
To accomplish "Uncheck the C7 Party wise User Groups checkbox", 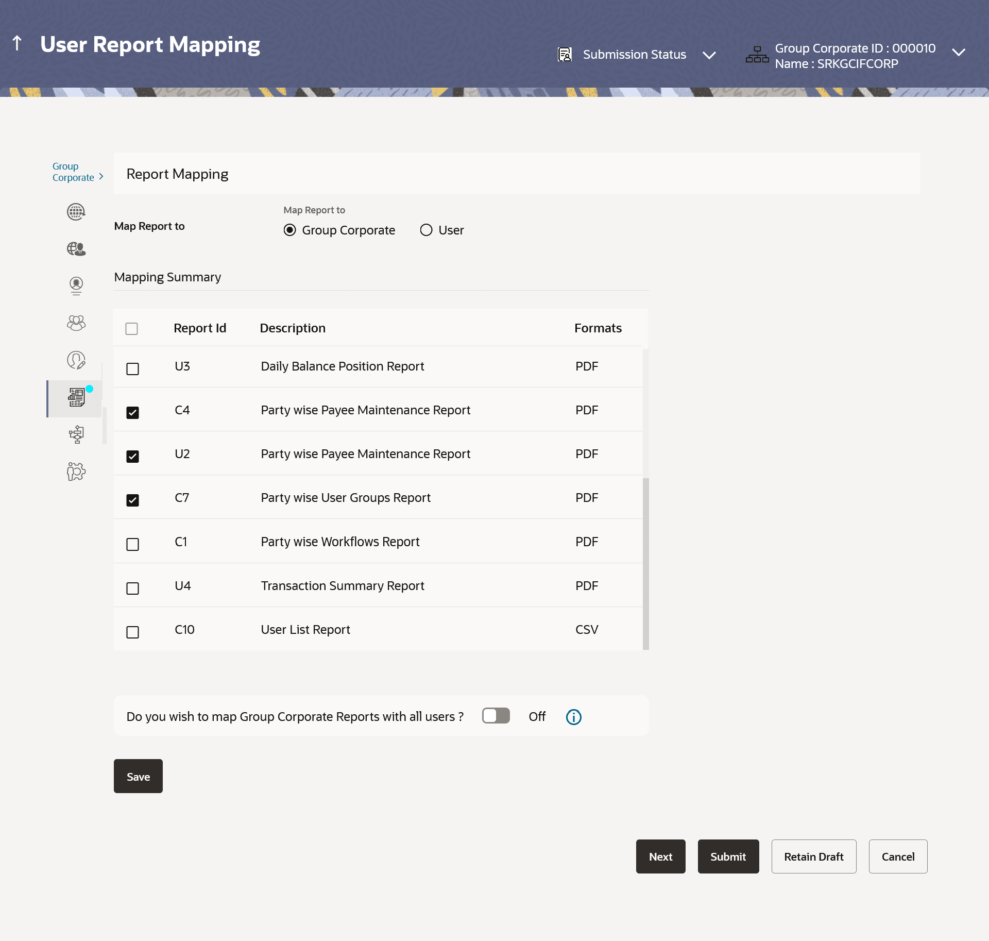I will [132, 500].
